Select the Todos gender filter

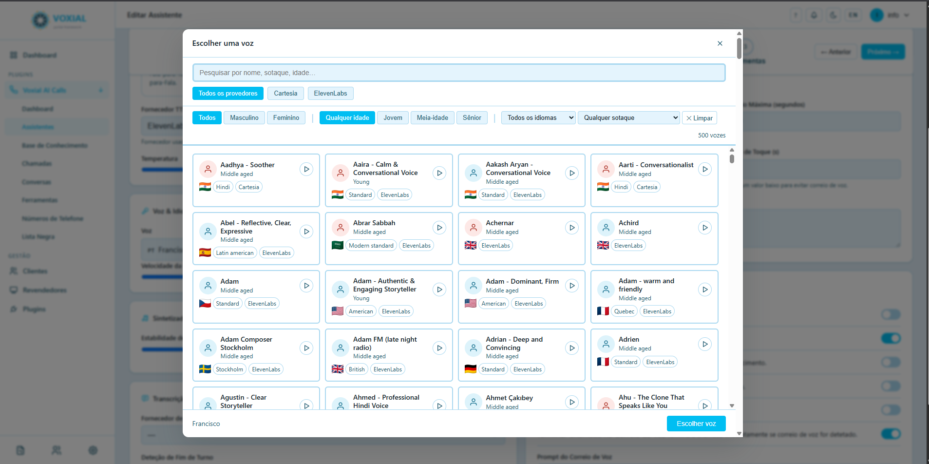coord(207,118)
